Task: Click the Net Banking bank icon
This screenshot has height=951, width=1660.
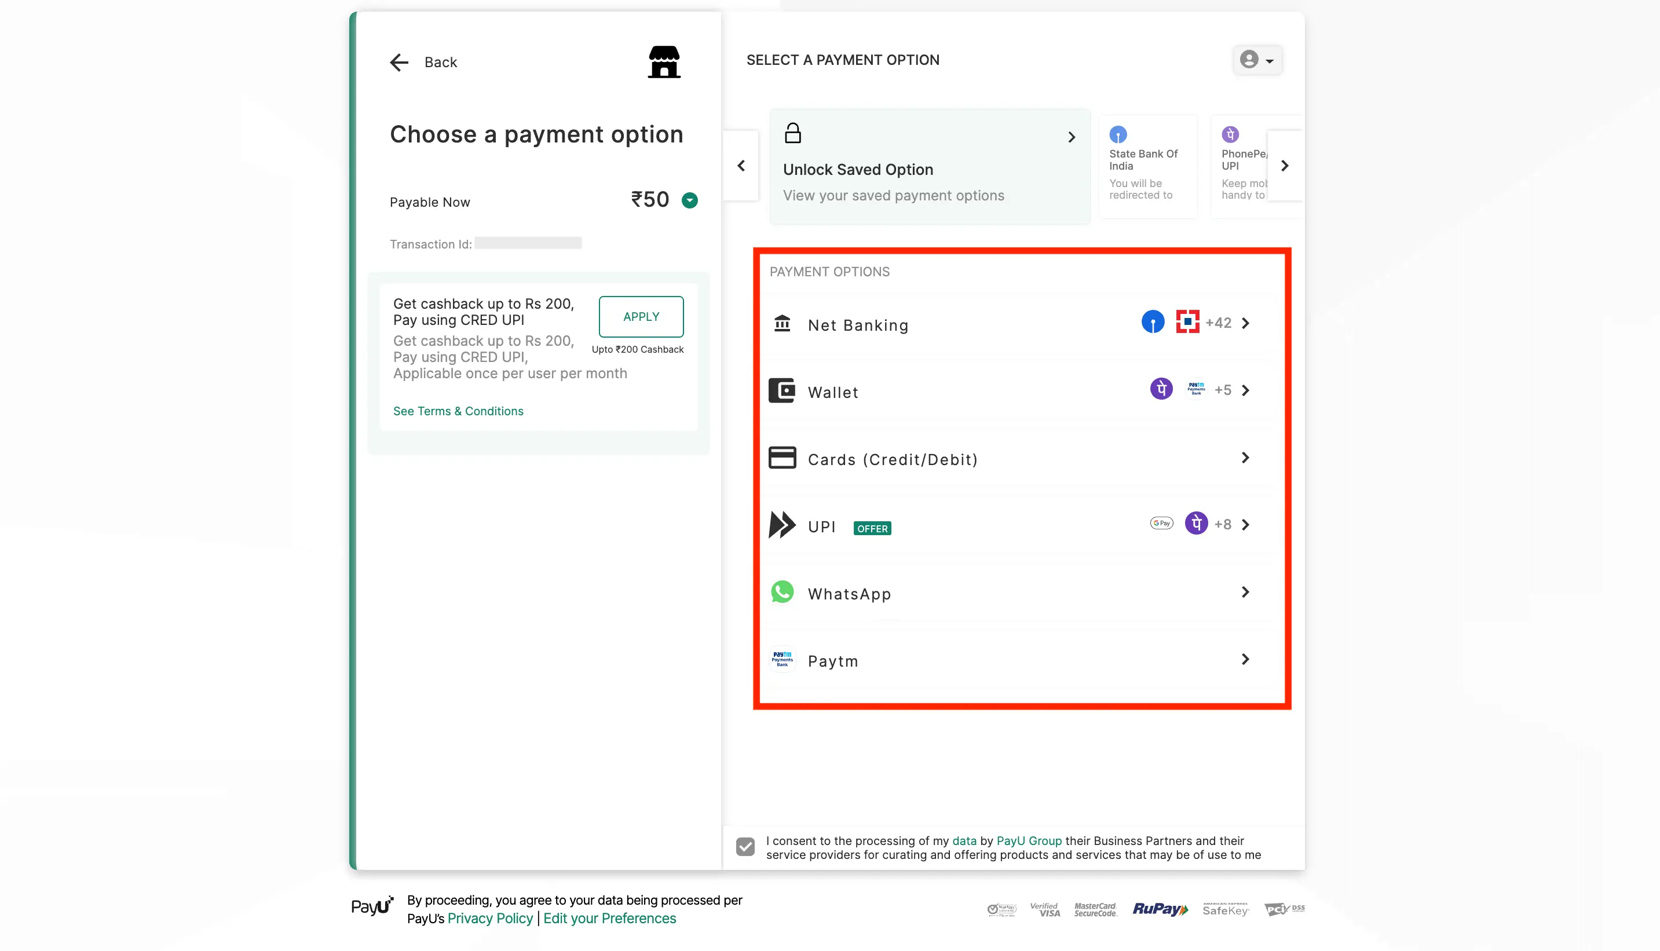Action: point(783,323)
